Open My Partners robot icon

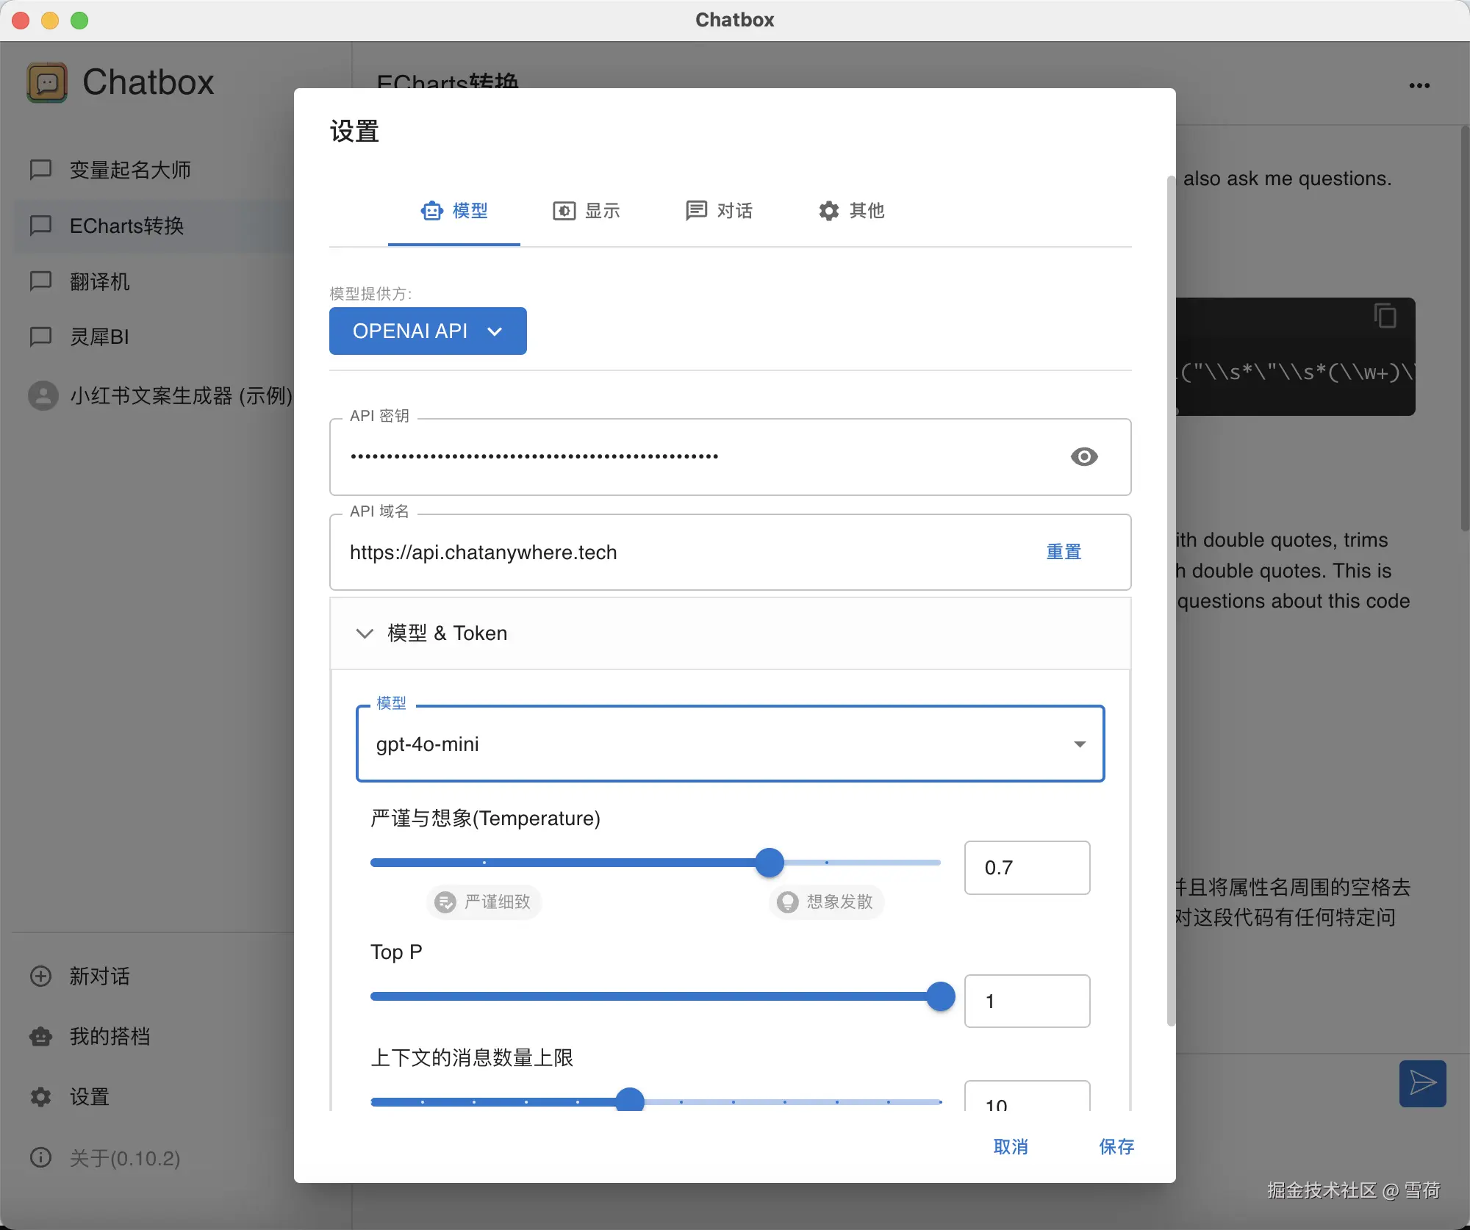point(40,1036)
